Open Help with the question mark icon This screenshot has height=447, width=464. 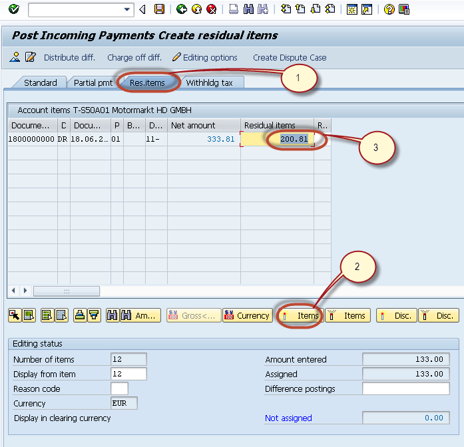389,9
